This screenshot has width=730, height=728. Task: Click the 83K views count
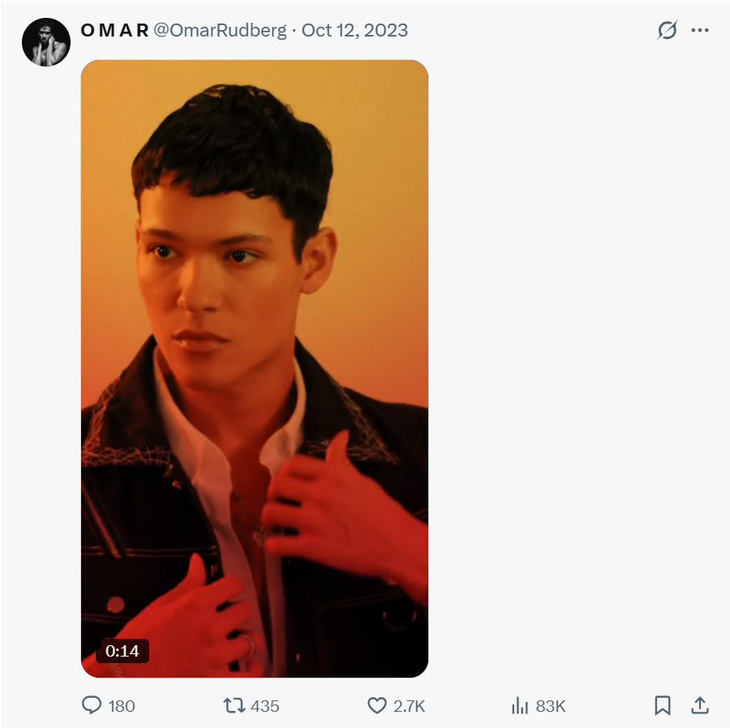551,706
